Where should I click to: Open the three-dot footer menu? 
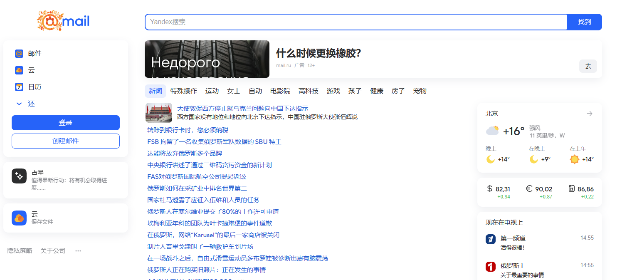pos(78,250)
